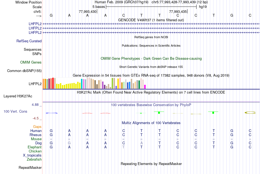Image resolution: width=260 pixels, height=174 pixels.
Task: Click the magenta last bar in GTEx chart
Action: point(145,87)
